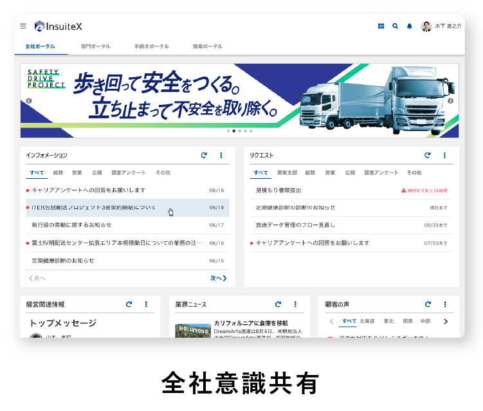Open 木下 進之介 user profile avatar

(x=426, y=26)
